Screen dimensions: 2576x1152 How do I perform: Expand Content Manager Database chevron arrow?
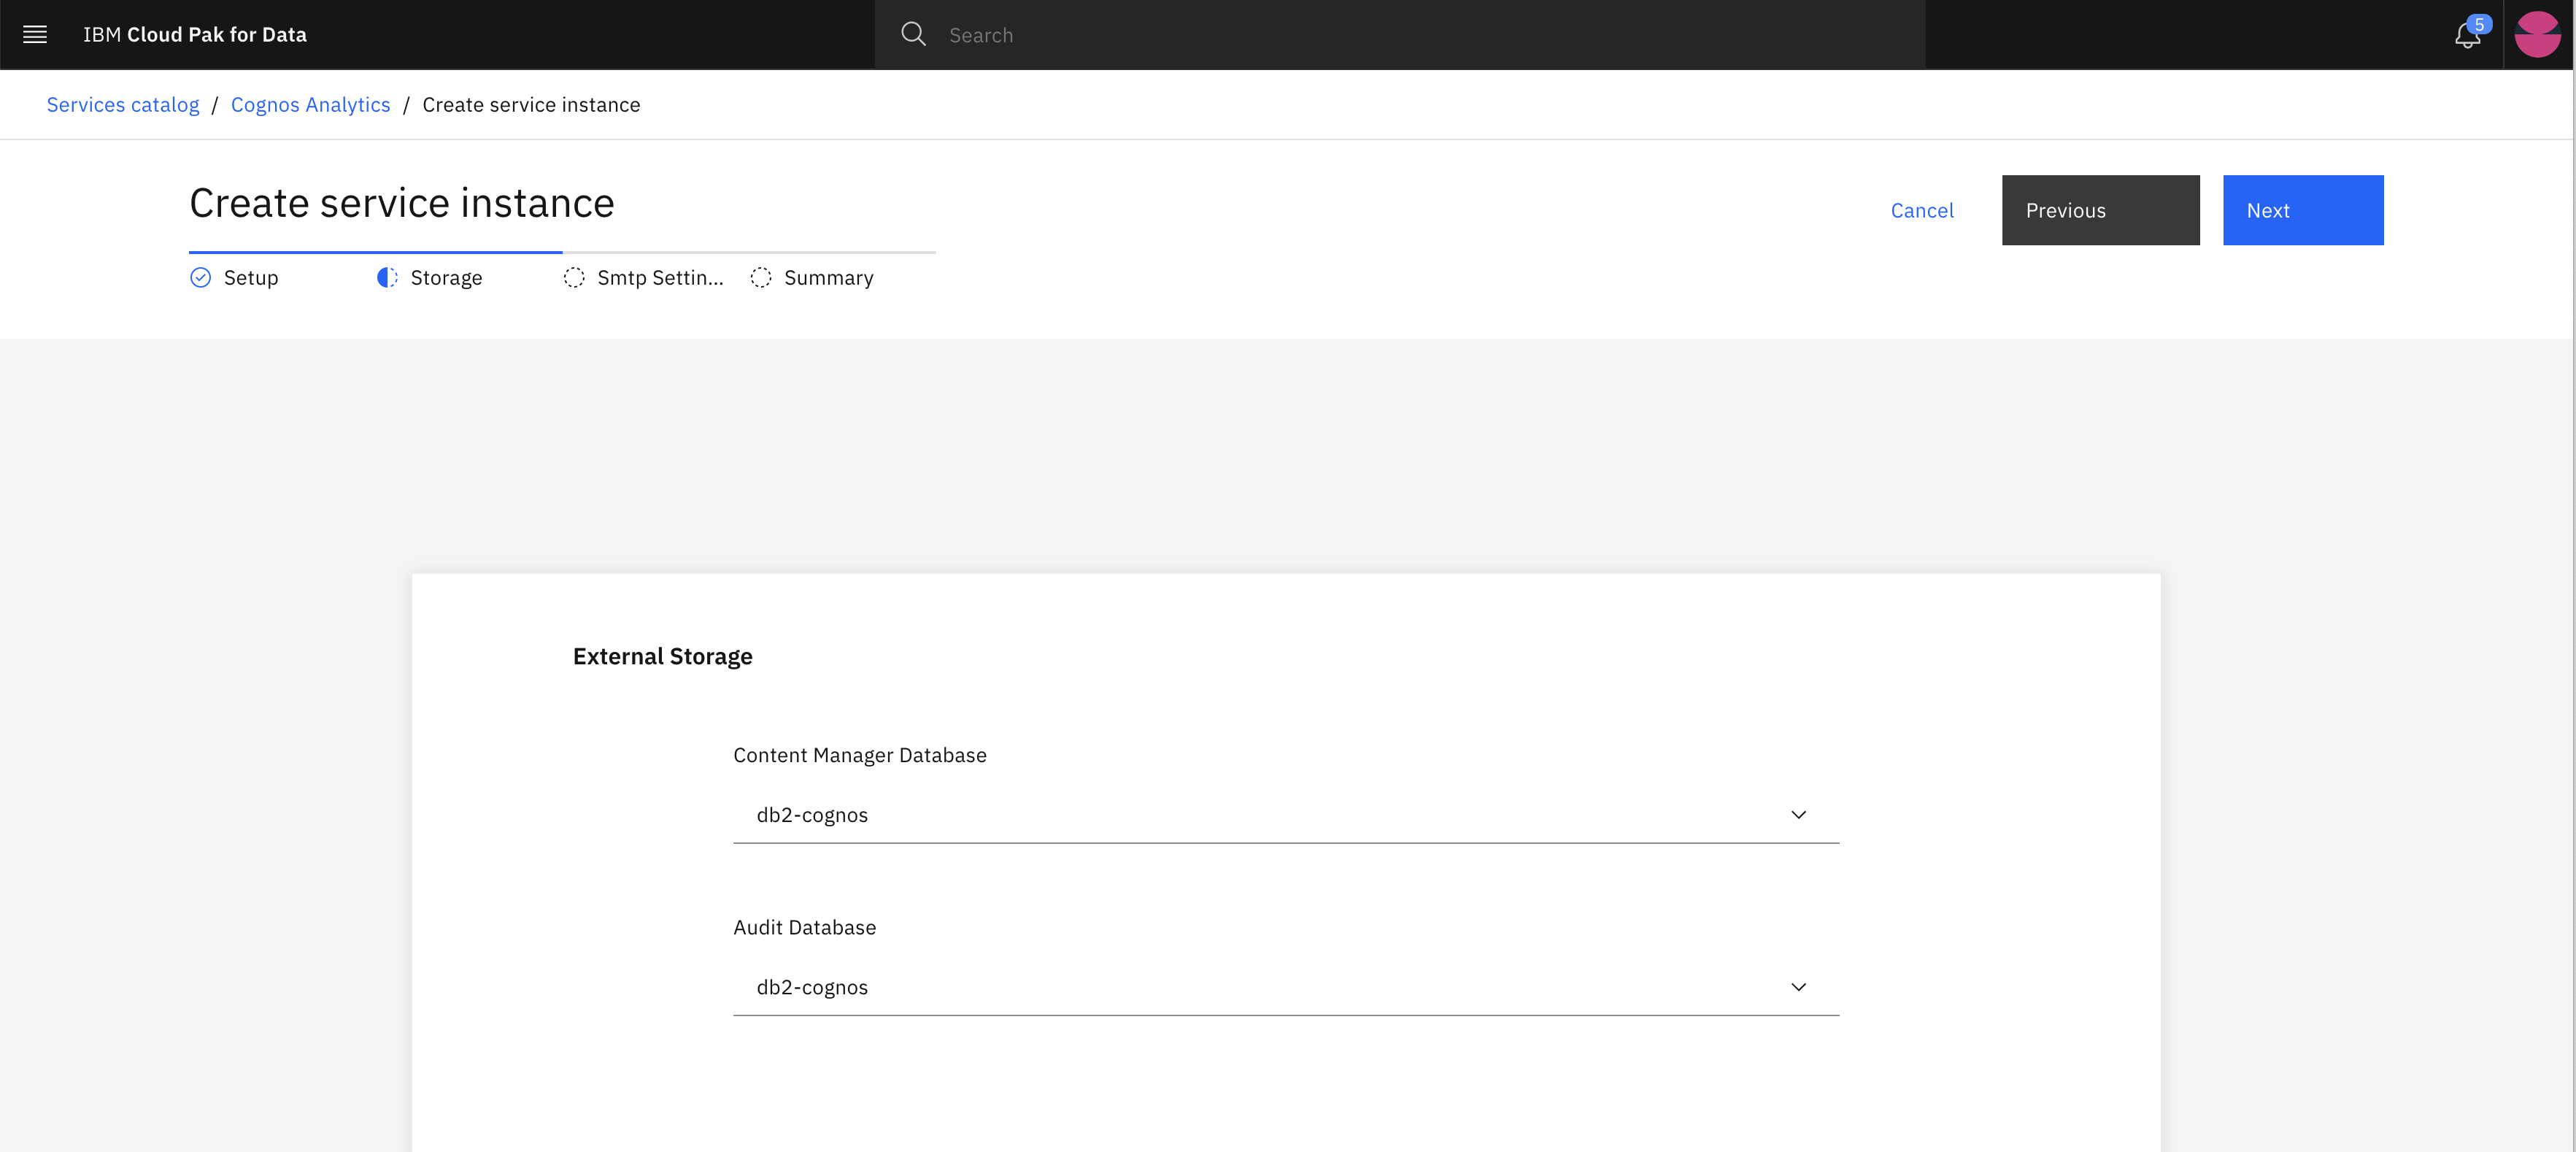pyautogui.click(x=1798, y=815)
